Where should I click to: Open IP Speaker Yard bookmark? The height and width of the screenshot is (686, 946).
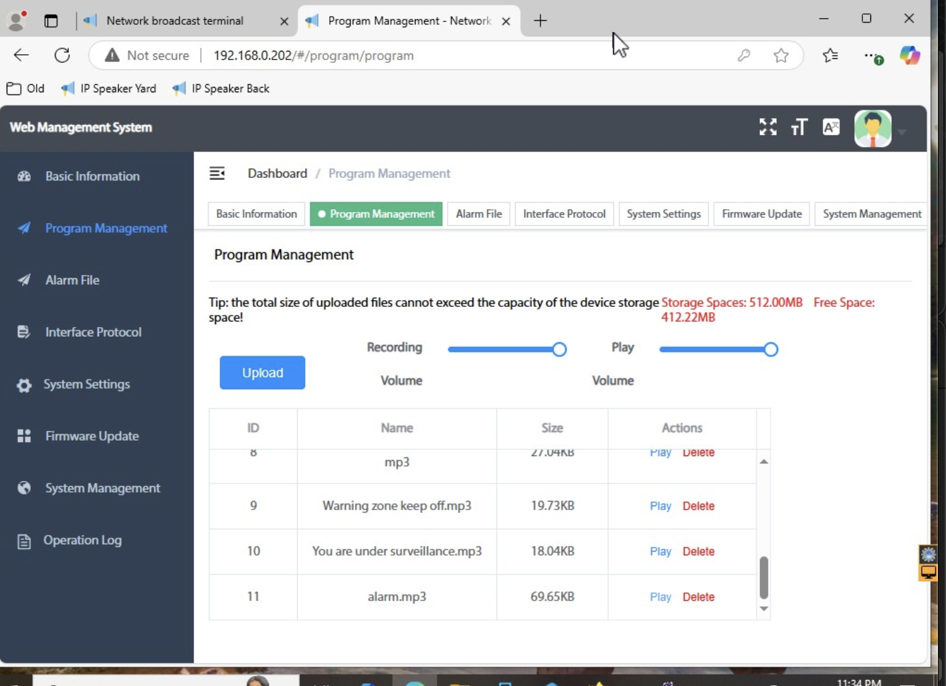pos(108,88)
